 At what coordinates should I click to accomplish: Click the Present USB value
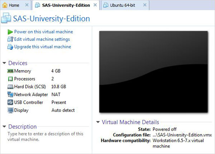click(x=59, y=102)
